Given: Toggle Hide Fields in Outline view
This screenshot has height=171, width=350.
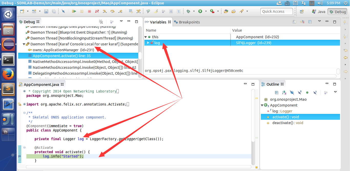Looking at the screenshot, I should [x=292, y=93].
